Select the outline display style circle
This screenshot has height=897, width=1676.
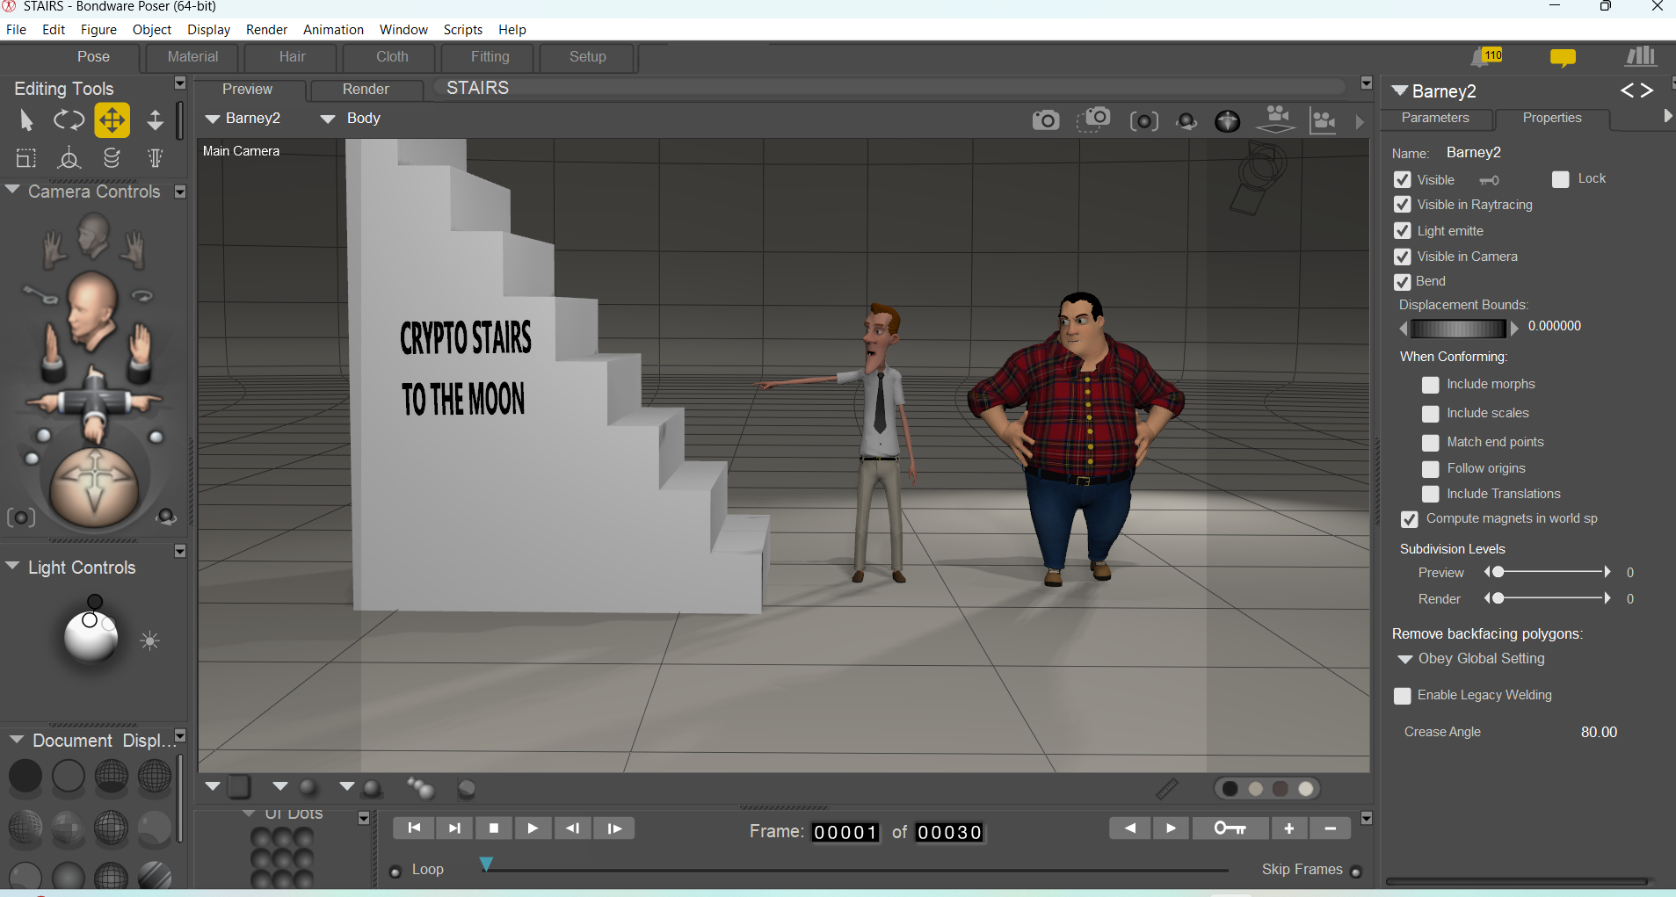(x=69, y=777)
